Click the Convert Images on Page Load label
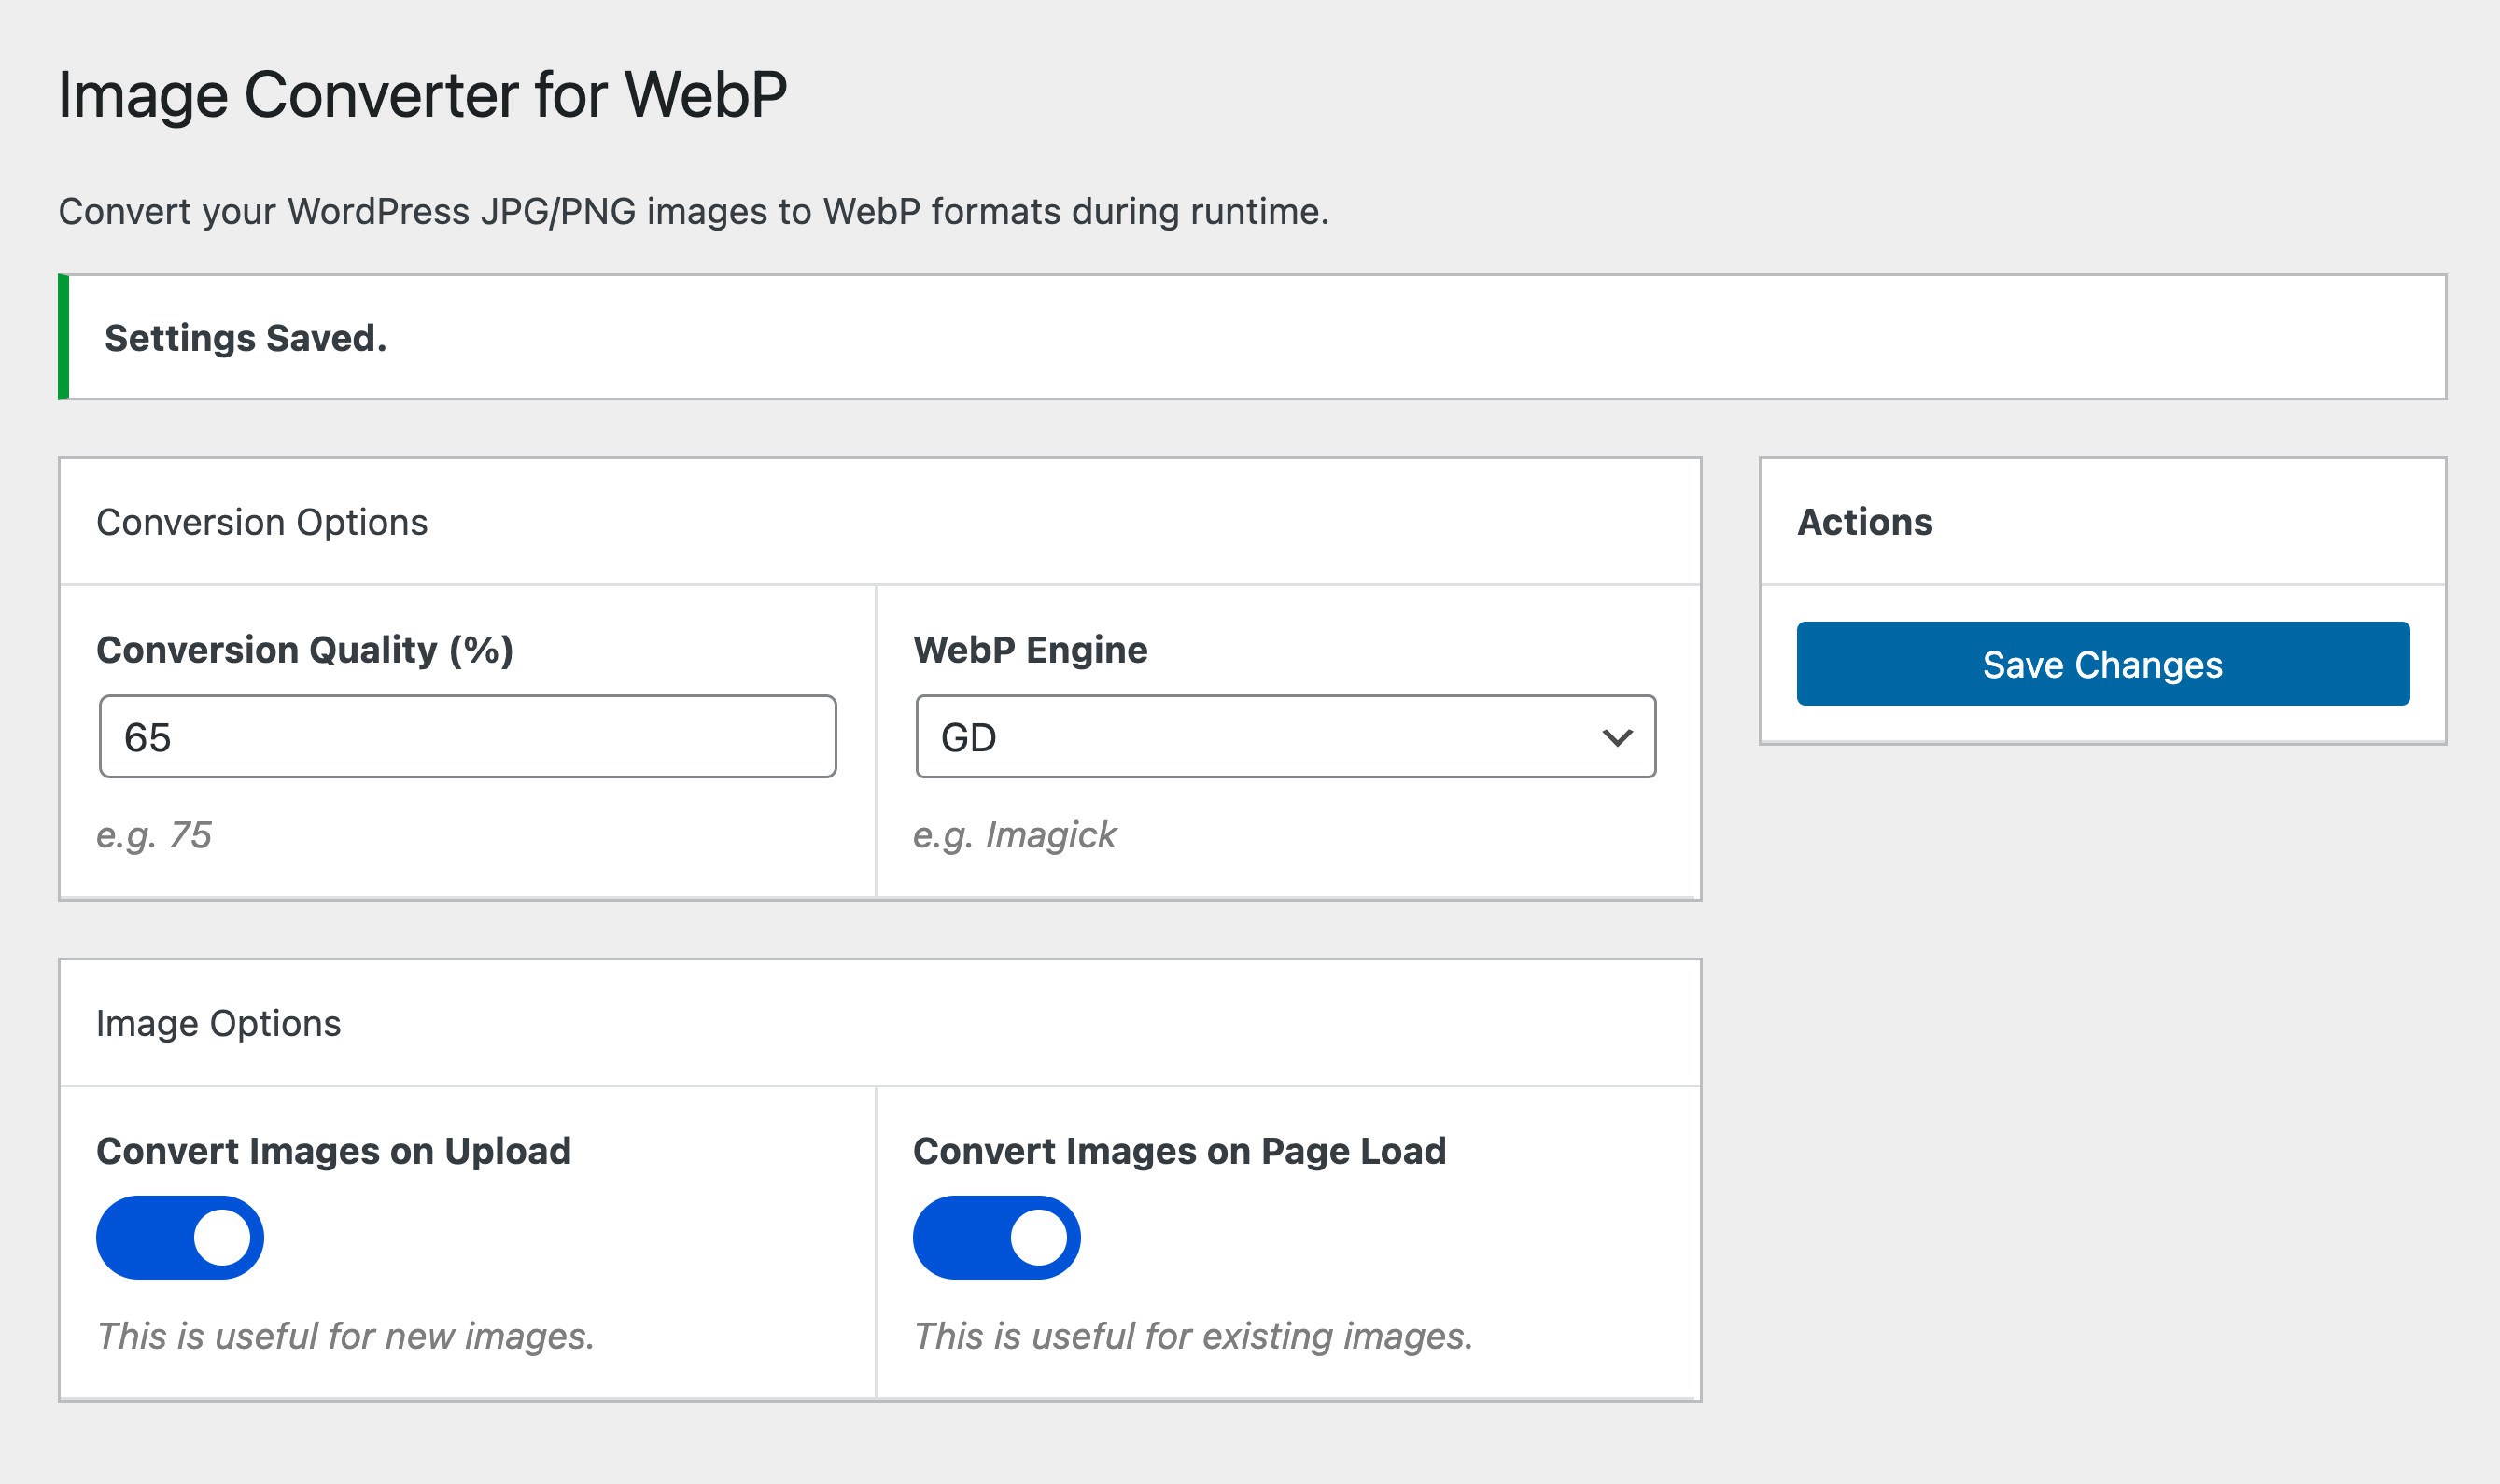This screenshot has height=1484, width=2500. tap(1179, 1151)
